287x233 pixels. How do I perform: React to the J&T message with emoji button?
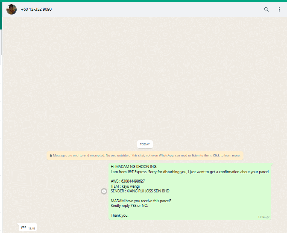(x=103, y=191)
